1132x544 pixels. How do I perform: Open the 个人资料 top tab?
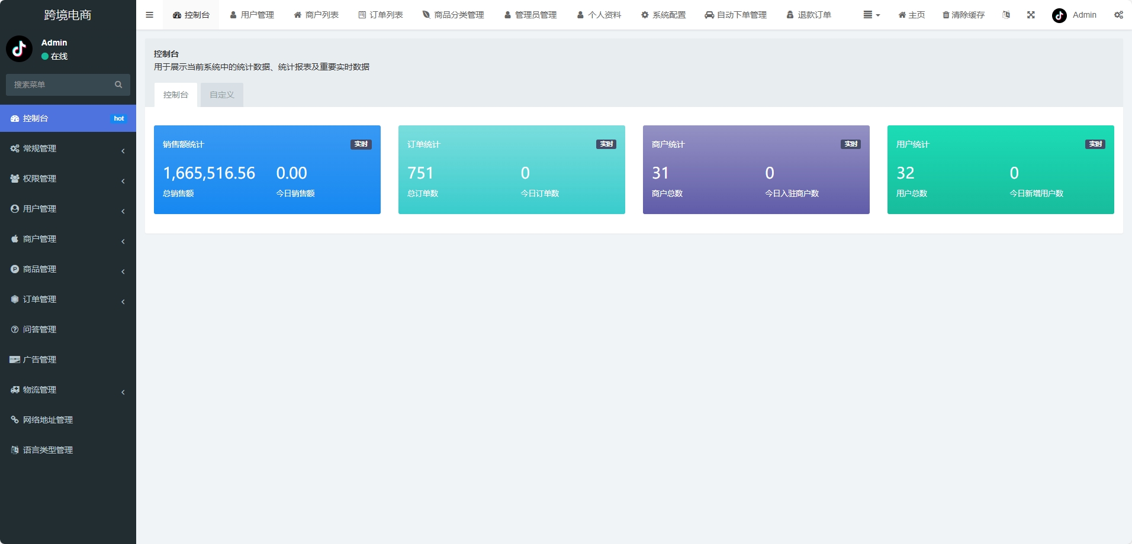[x=599, y=15]
